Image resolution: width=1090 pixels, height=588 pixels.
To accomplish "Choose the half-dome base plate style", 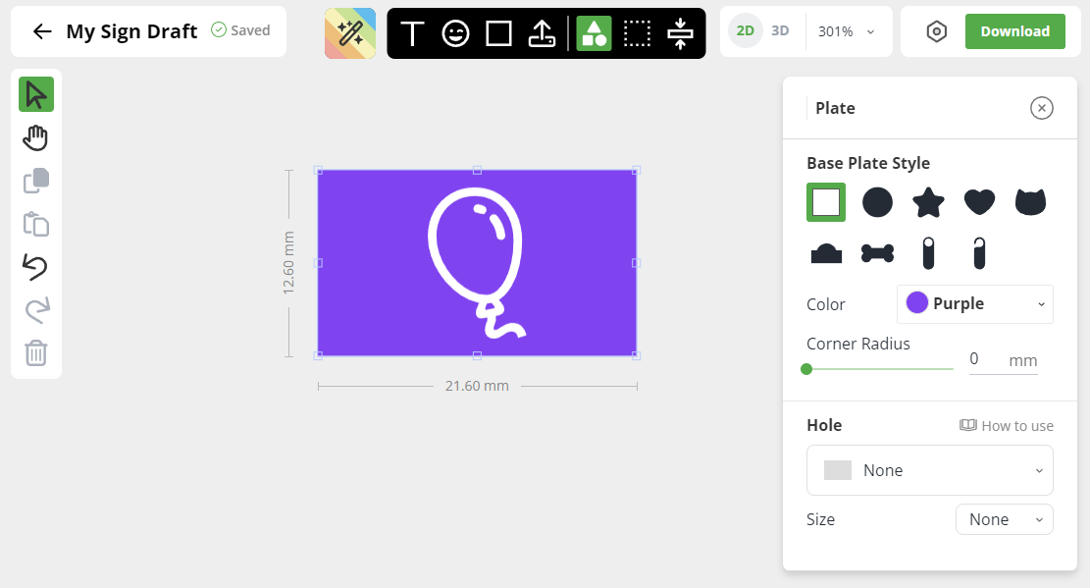I will coord(826,253).
